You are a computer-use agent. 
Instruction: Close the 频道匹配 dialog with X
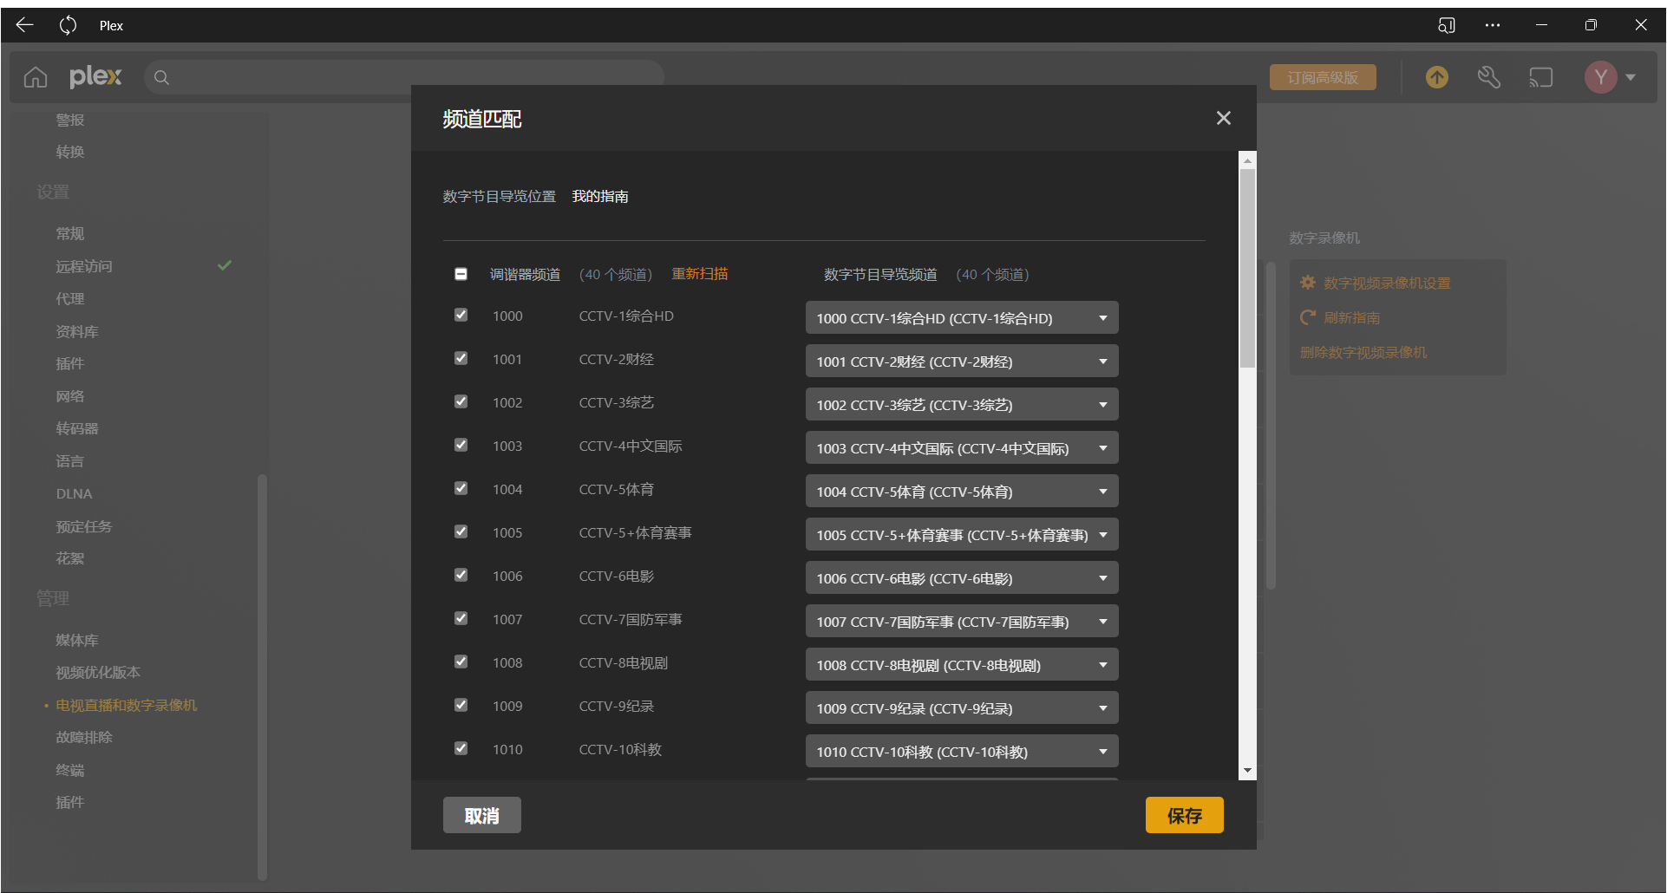1223,118
